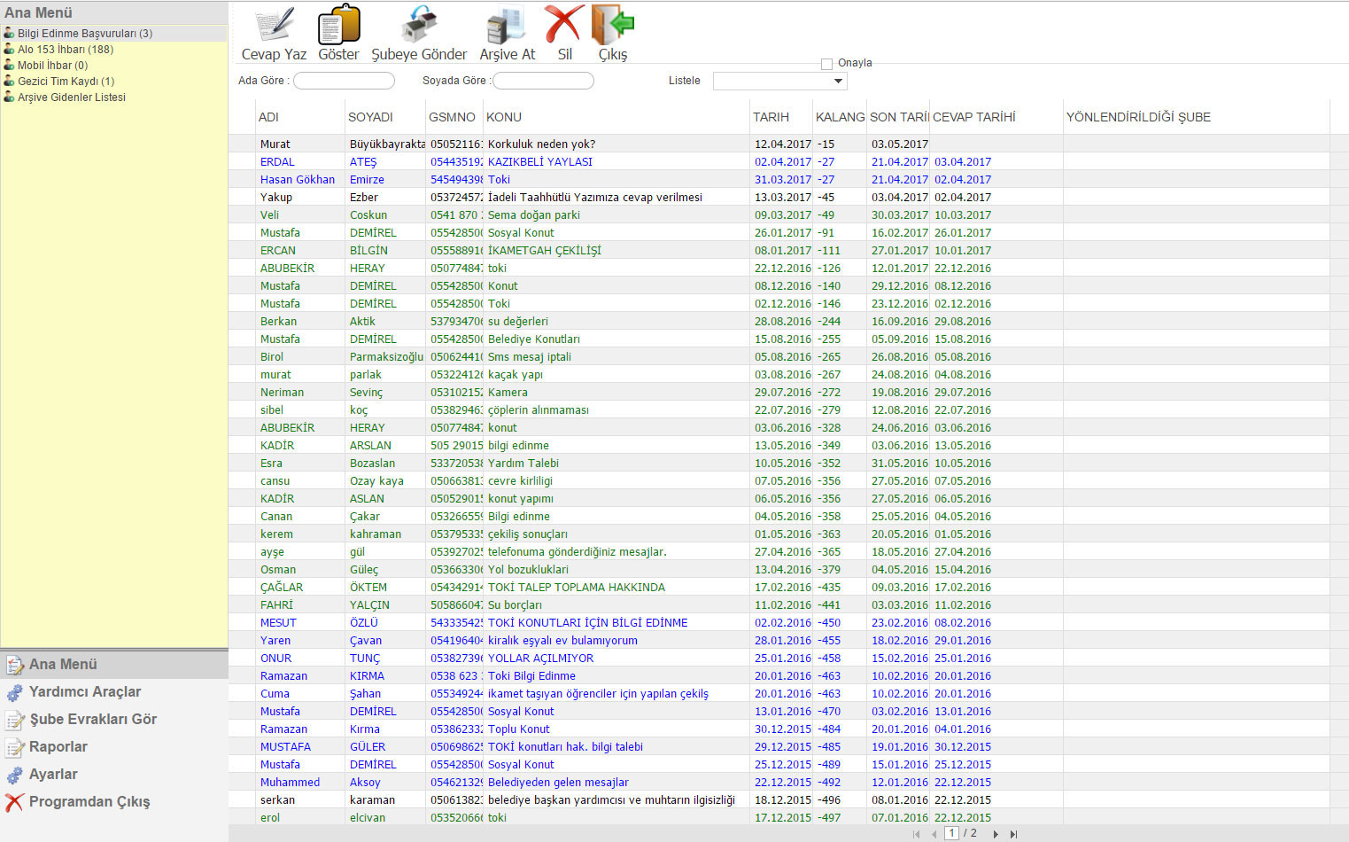Sort by KONU column header

click(616, 117)
